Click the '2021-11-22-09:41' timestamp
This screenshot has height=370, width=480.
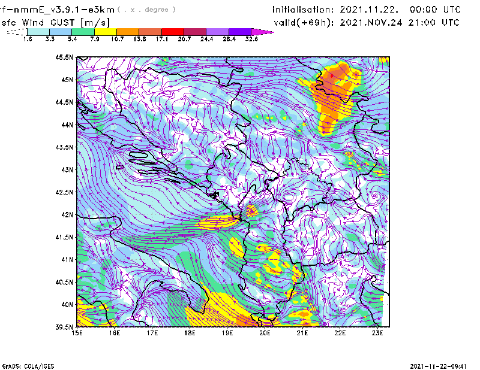(x=438, y=366)
